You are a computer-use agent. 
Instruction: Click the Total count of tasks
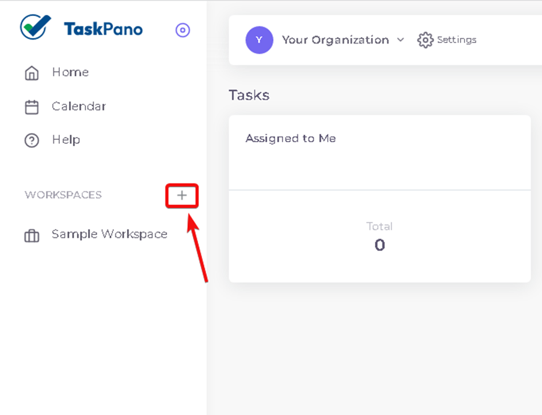[380, 245]
